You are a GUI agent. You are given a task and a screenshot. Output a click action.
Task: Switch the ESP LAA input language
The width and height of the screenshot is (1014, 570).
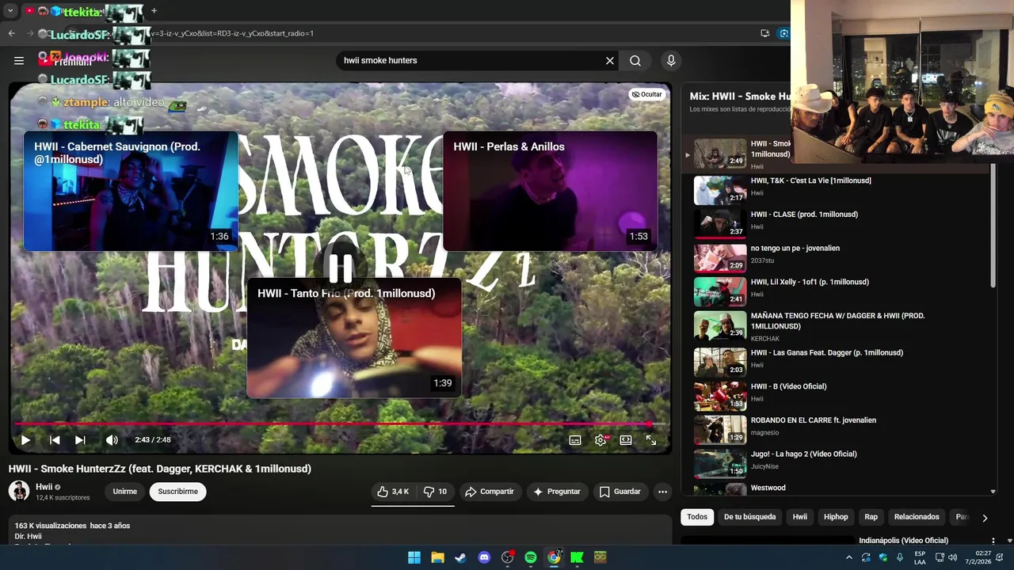point(920,557)
